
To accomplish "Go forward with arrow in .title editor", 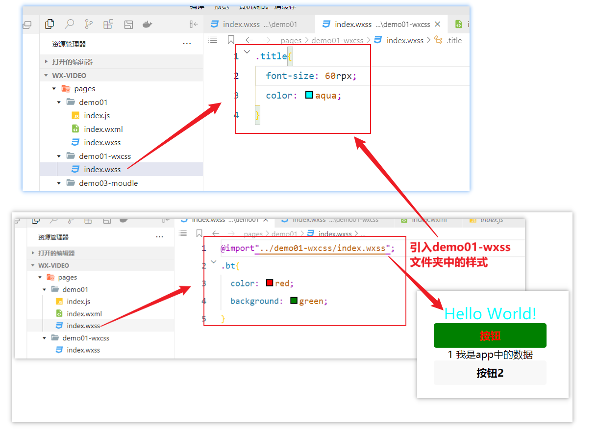I will point(266,40).
